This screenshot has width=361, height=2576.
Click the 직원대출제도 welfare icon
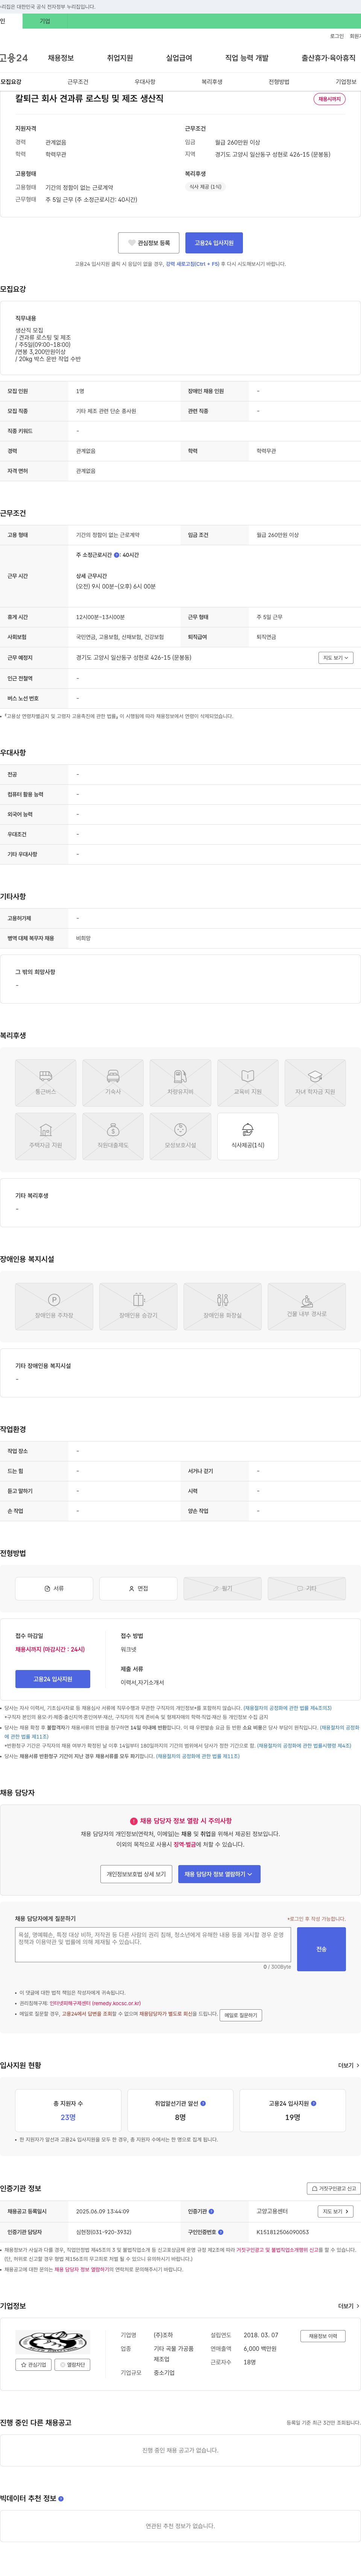113,1136
